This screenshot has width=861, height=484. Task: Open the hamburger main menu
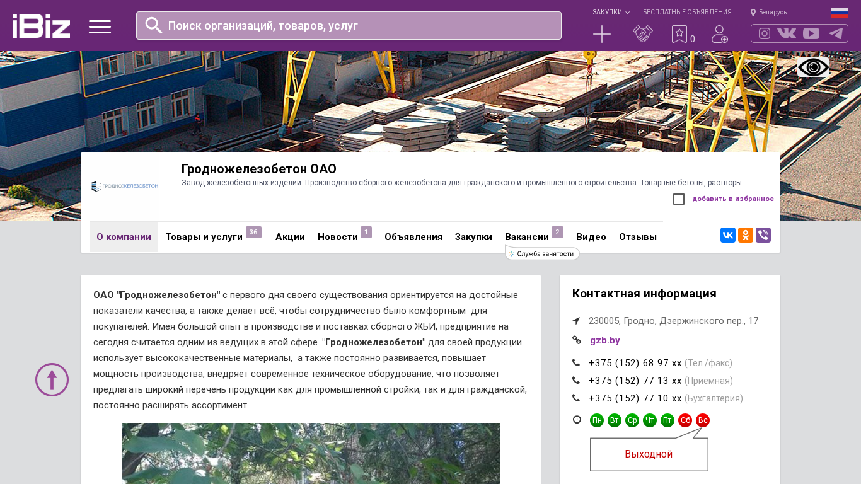100,26
